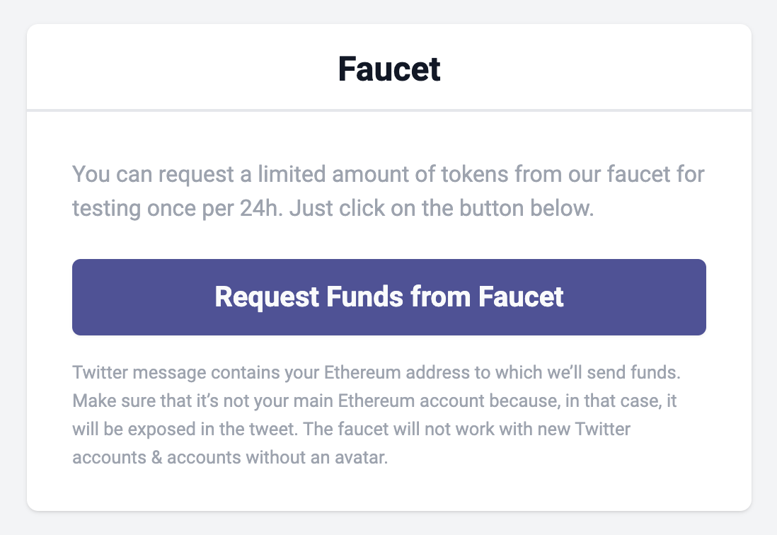Click the header area of the card
Viewport: 777px width, 535px height.
[x=388, y=67]
